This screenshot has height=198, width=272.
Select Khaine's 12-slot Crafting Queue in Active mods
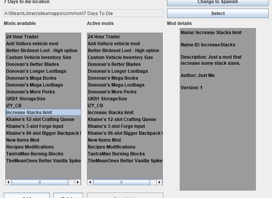coord(125,119)
